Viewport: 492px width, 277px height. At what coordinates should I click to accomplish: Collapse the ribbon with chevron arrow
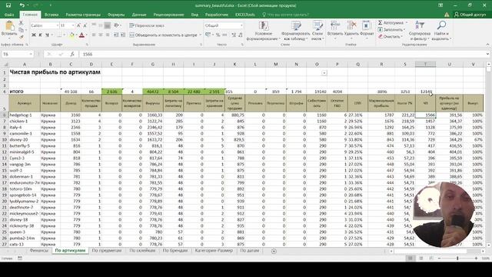[487, 45]
